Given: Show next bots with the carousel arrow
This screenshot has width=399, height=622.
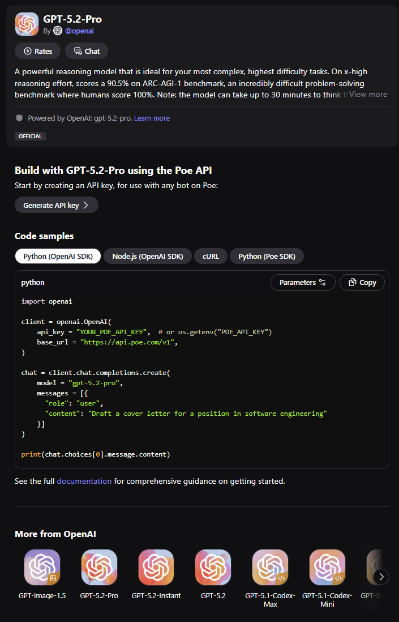Looking at the screenshot, I should [x=381, y=577].
